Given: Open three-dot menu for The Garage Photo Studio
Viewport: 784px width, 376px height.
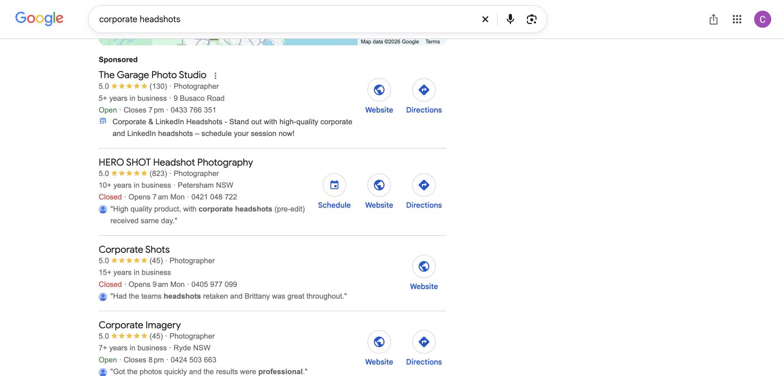Looking at the screenshot, I should pyautogui.click(x=215, y=76).
